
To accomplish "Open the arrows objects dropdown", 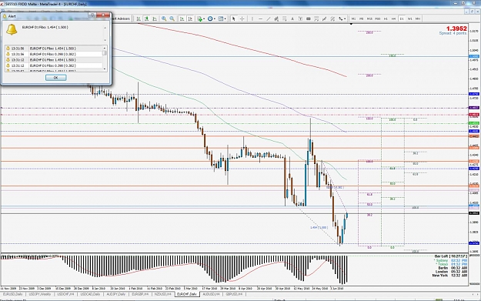I will [x=342, y=18].
